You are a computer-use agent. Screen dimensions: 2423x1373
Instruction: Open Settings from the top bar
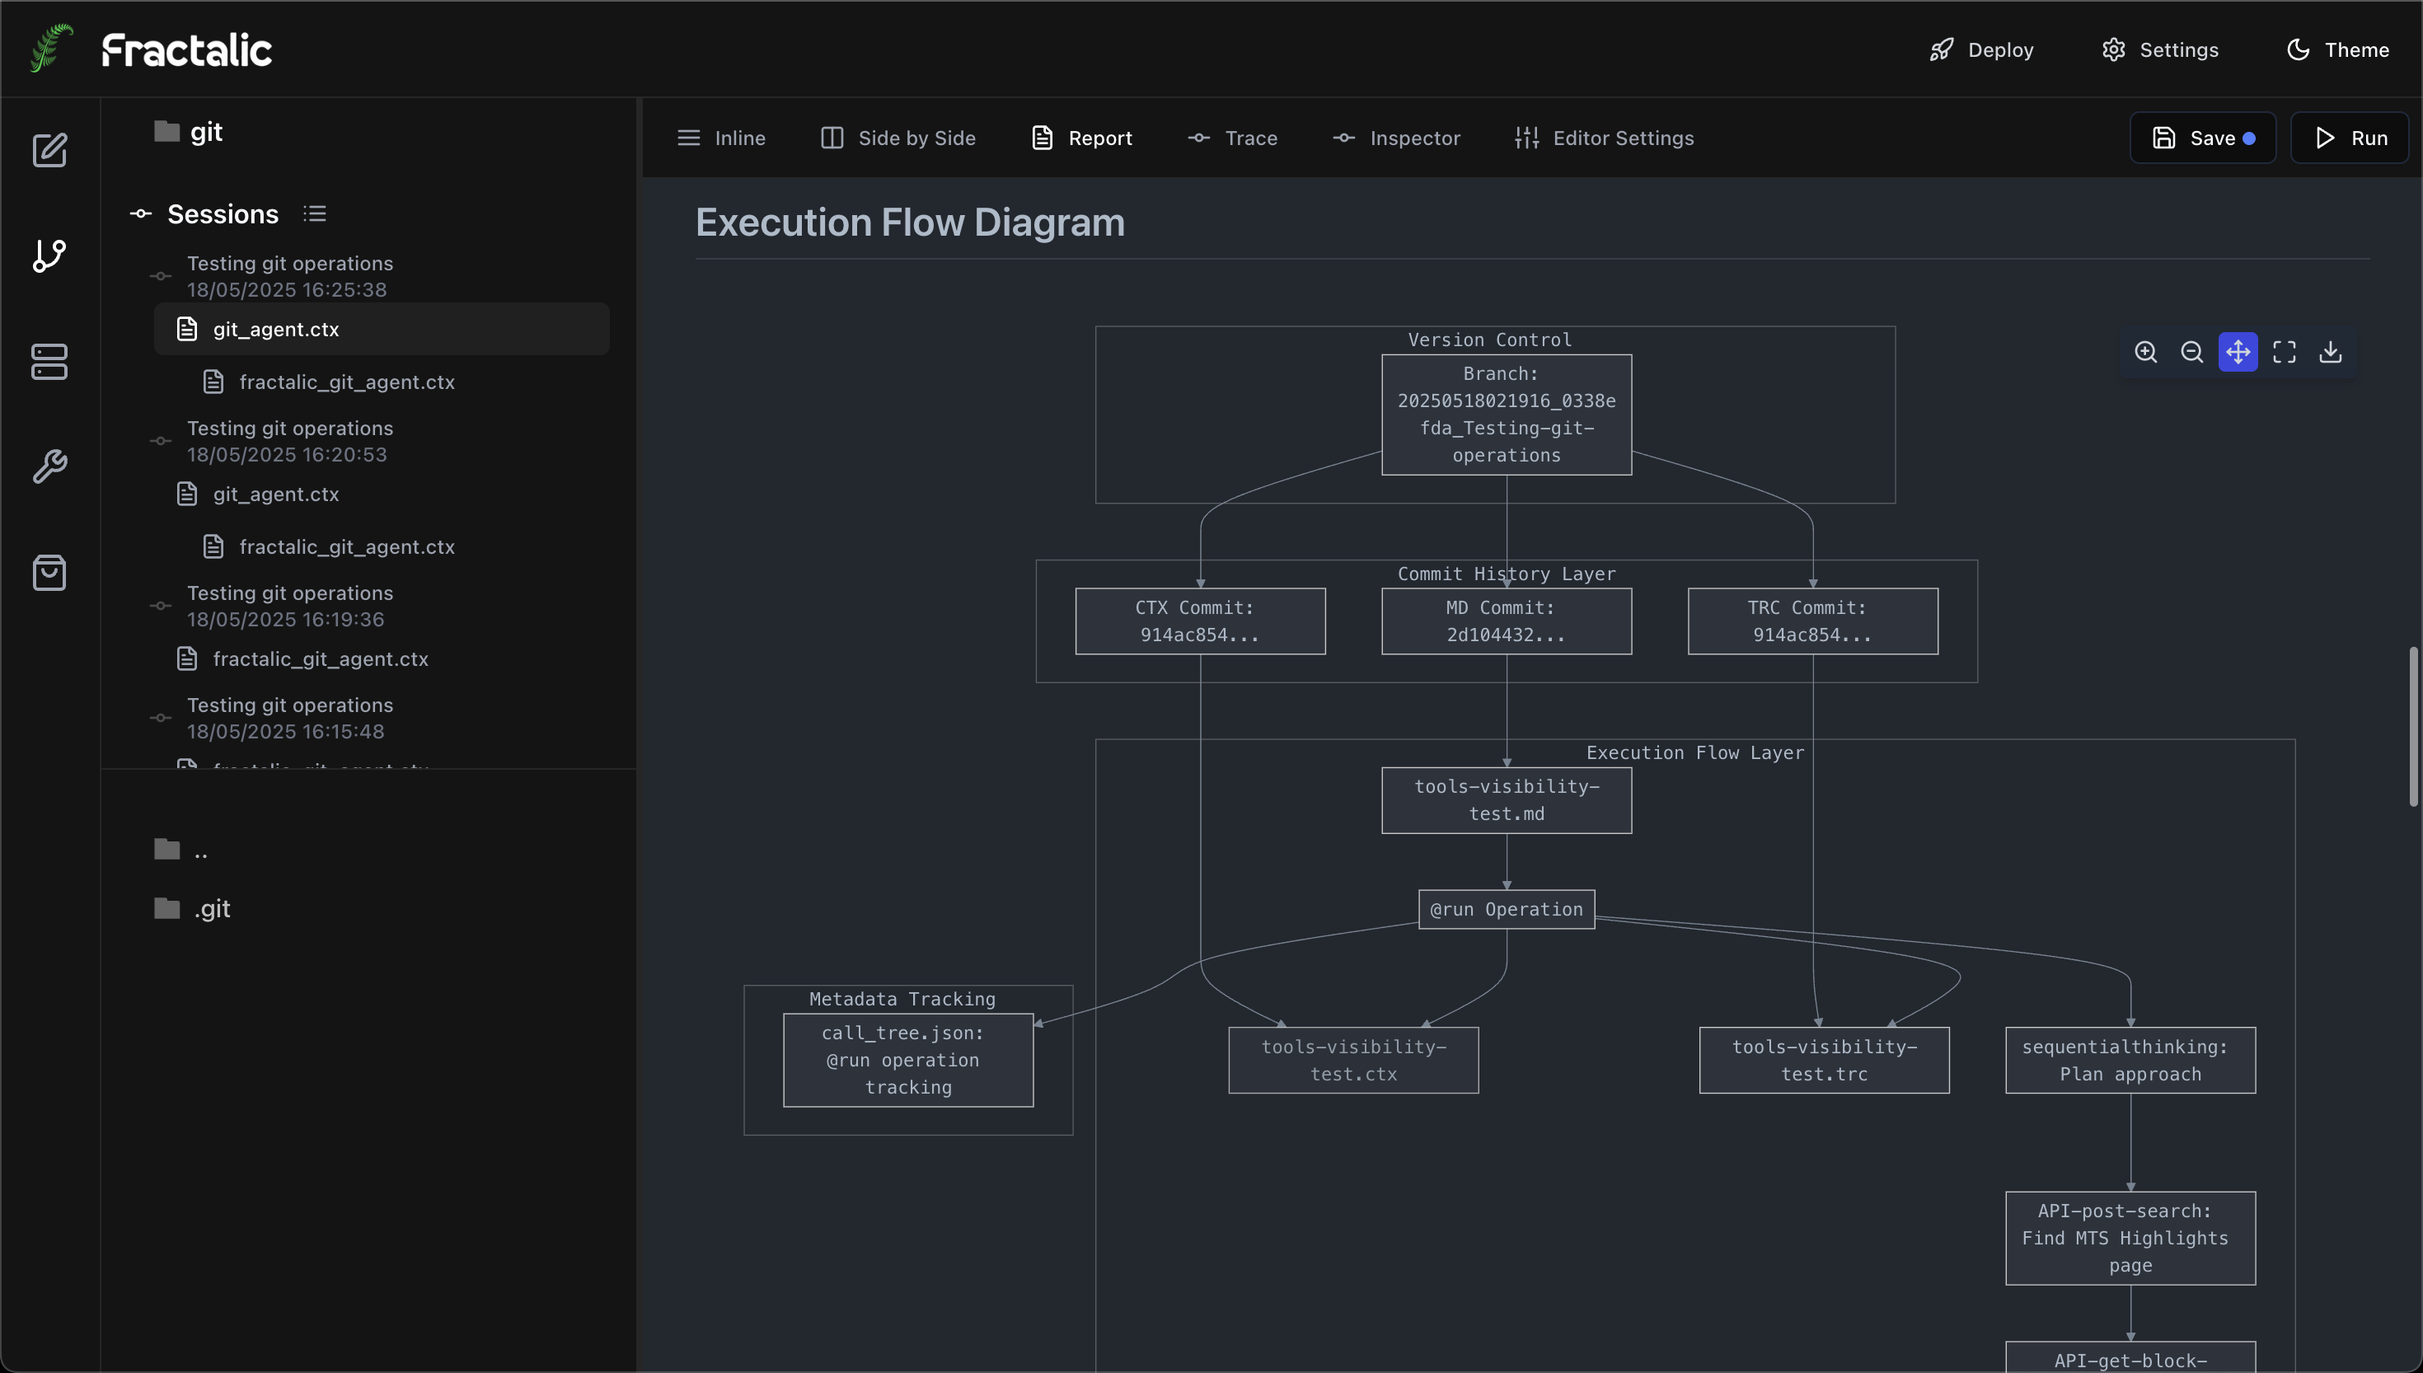(2160, 49)
